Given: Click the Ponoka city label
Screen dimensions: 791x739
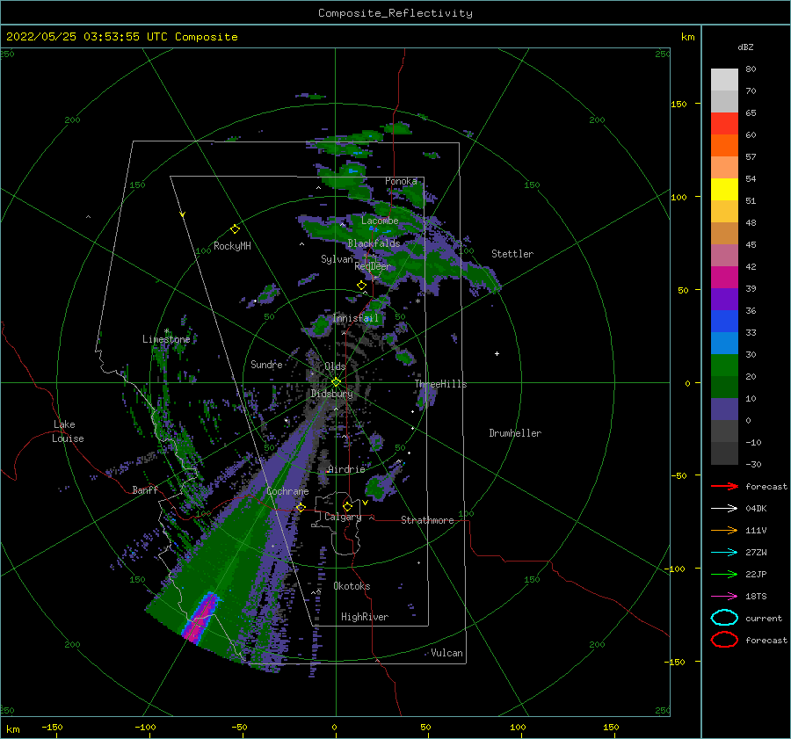Looking at the screenshot, I should point(401,181).
